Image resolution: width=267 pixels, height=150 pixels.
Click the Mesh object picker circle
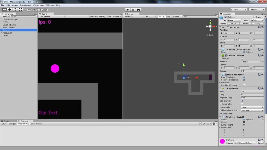pos(263,52)
